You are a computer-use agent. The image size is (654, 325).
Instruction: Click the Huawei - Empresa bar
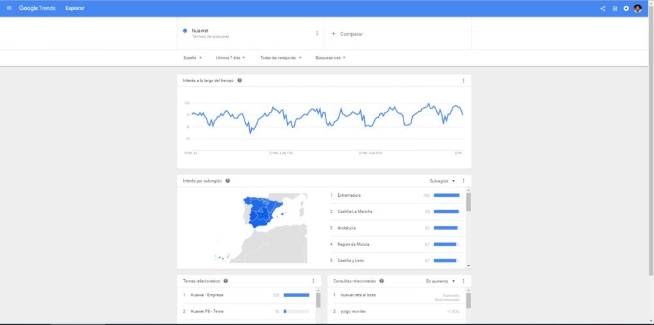(296, 295)
